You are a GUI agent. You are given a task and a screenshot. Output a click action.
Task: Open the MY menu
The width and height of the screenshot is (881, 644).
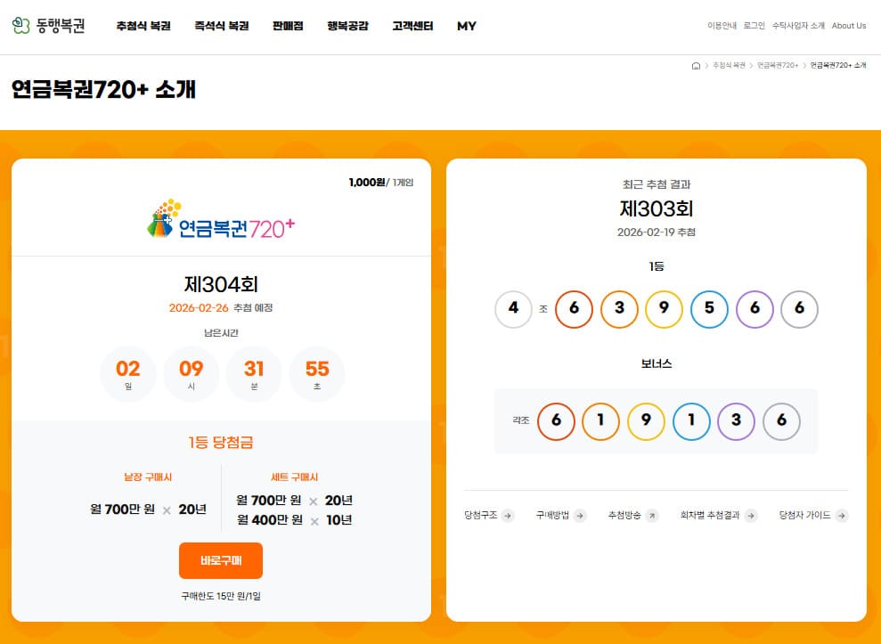(x=467, y=26)
